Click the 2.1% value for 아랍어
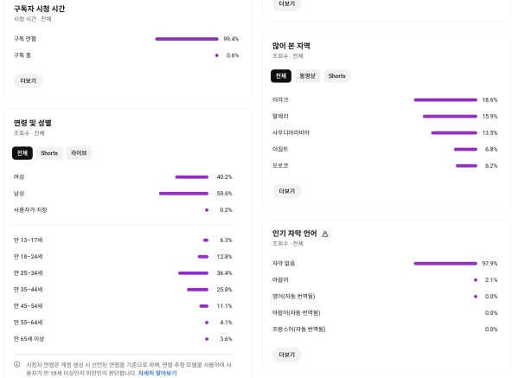This screenshot has width=519, height=378. (491, 279)
